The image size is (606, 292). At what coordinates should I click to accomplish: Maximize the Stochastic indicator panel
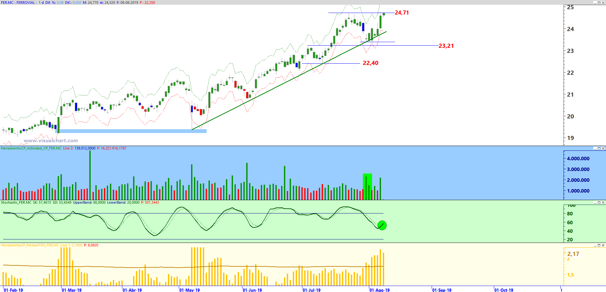[x=599, y=202]
